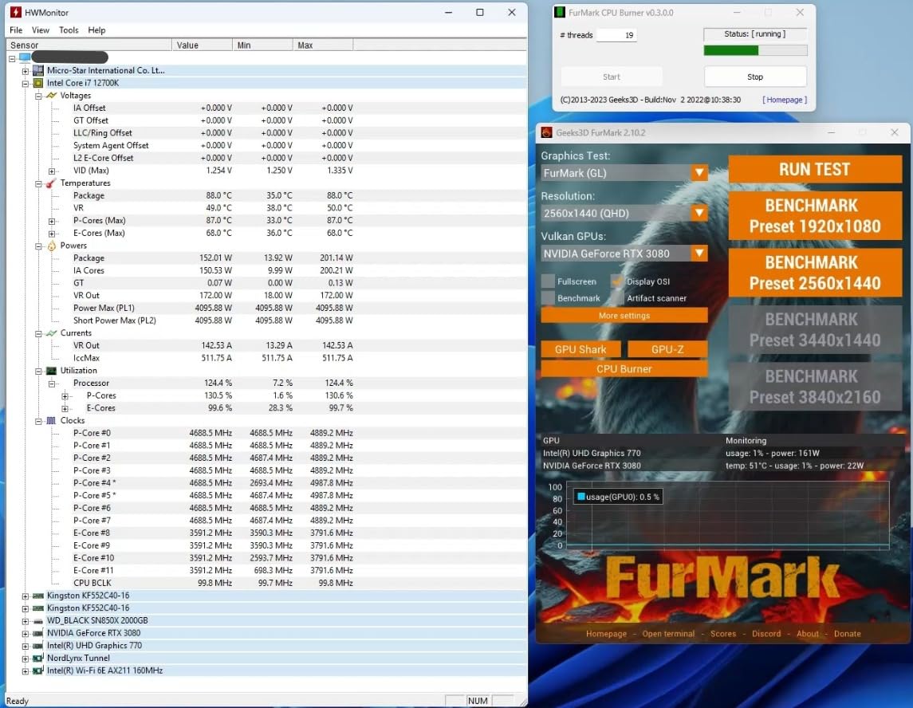Click the Intel Core i7 12700K CPU icon
This screenshot has height=708, width=913.
pyautogui.click(x=37, y=83)
